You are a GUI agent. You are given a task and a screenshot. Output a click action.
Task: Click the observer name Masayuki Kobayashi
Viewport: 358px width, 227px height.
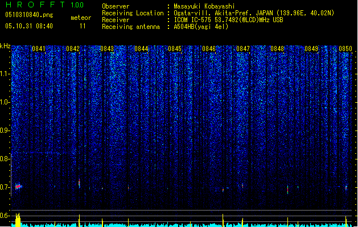click(204, 6)
